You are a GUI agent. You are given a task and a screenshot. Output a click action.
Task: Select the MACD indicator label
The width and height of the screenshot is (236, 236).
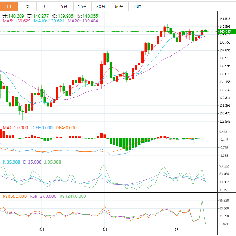point(15,128)
